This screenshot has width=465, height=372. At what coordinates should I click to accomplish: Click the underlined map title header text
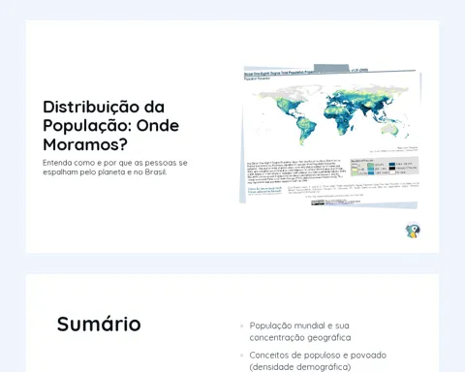coord(279,74)
